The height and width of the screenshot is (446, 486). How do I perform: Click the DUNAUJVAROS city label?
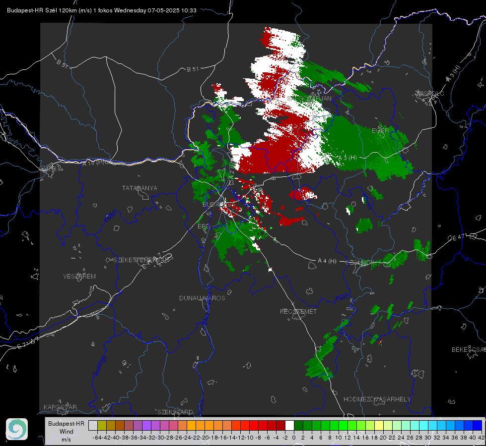point(202,298)
